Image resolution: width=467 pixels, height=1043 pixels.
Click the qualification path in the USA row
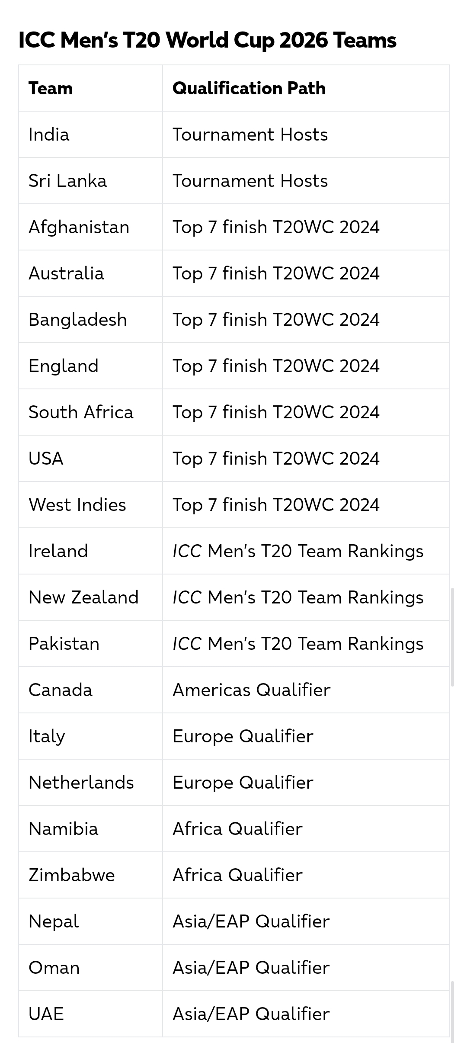pos(275,459)
